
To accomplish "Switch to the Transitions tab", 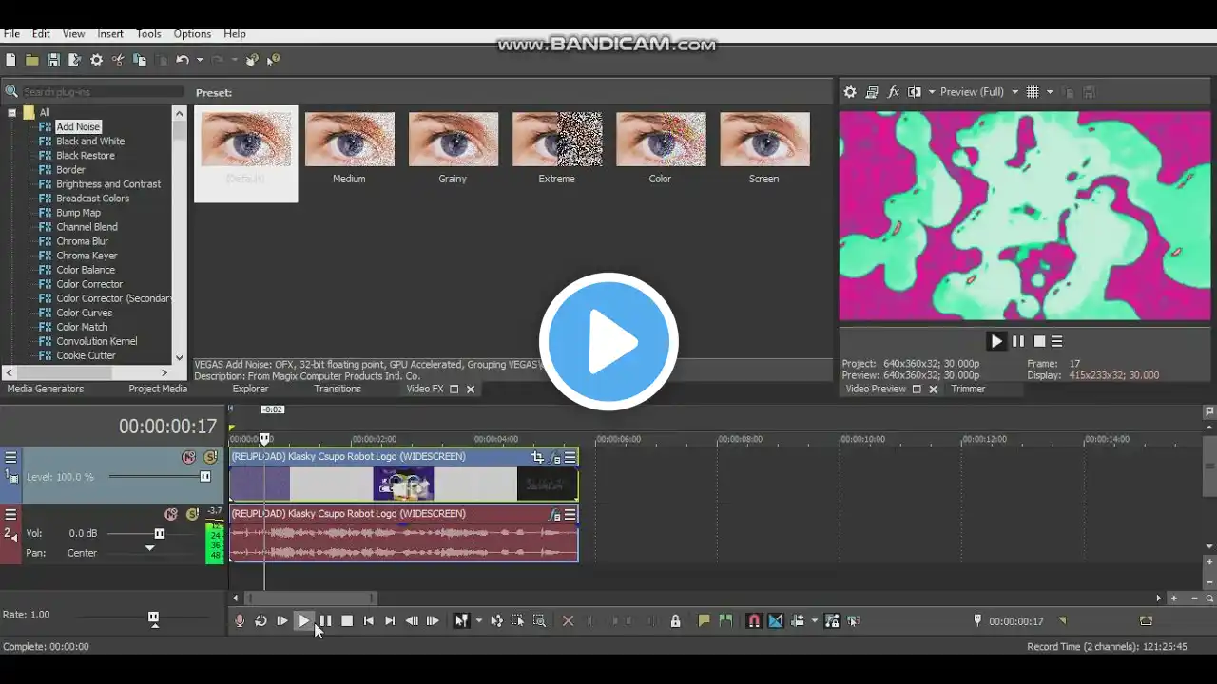I will point(338,389).
